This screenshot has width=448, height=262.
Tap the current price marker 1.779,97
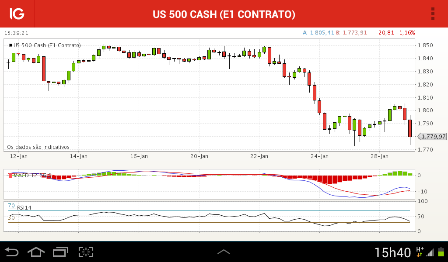coord(432,137)
